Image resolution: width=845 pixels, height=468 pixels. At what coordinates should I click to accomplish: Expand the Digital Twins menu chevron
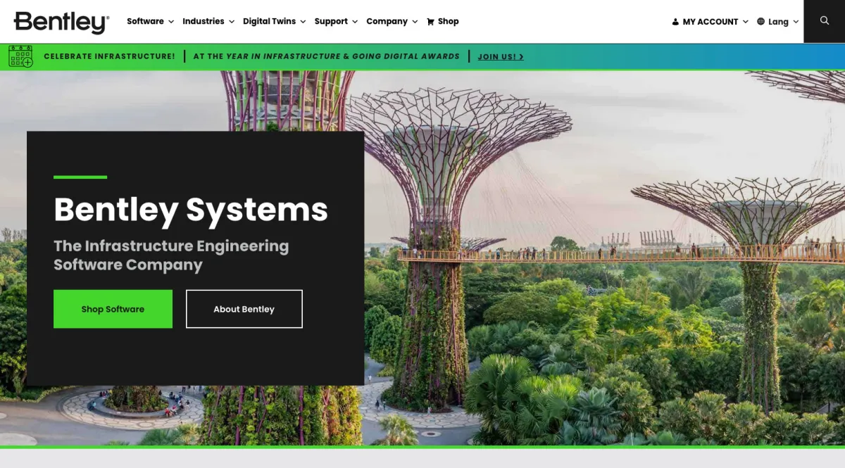(x=303, y=22)
